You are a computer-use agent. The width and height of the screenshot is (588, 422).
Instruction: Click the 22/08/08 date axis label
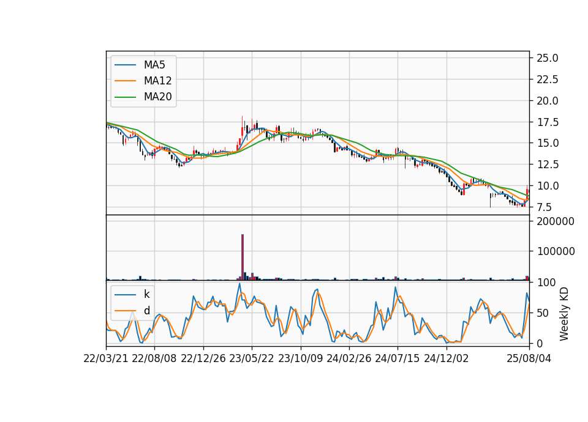(154, 358)
